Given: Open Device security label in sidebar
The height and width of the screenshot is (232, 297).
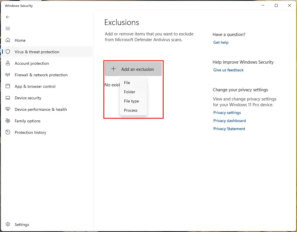Looking at the screenshot, I should coord(28,98).
